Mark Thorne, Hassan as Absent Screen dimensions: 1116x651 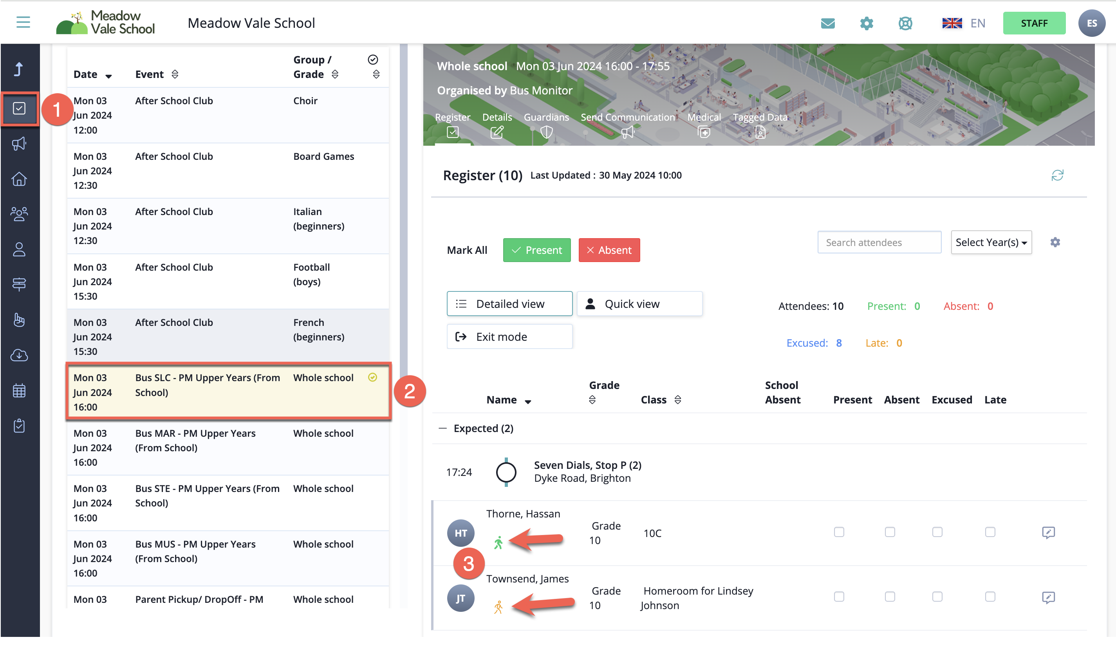pyautogui.click(x=890, y=532)
